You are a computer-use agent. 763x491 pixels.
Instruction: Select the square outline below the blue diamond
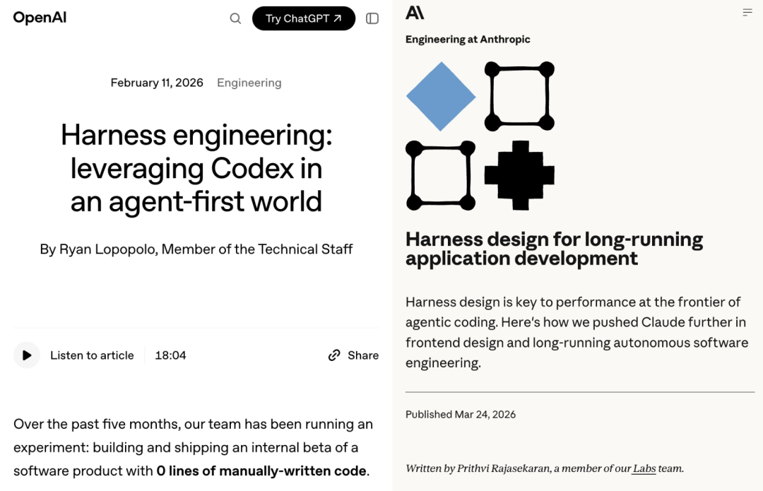441,175
